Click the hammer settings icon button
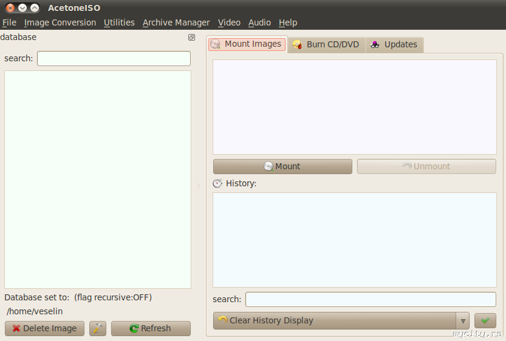This screenshot has width=506, height=341. (98, 328)
